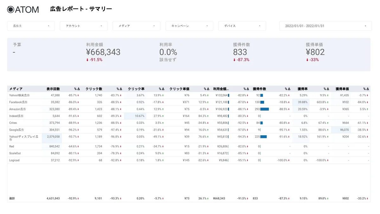Click the red down arrow under 獲得件数 833
380x214 pixels.
[x=234, y=60]
